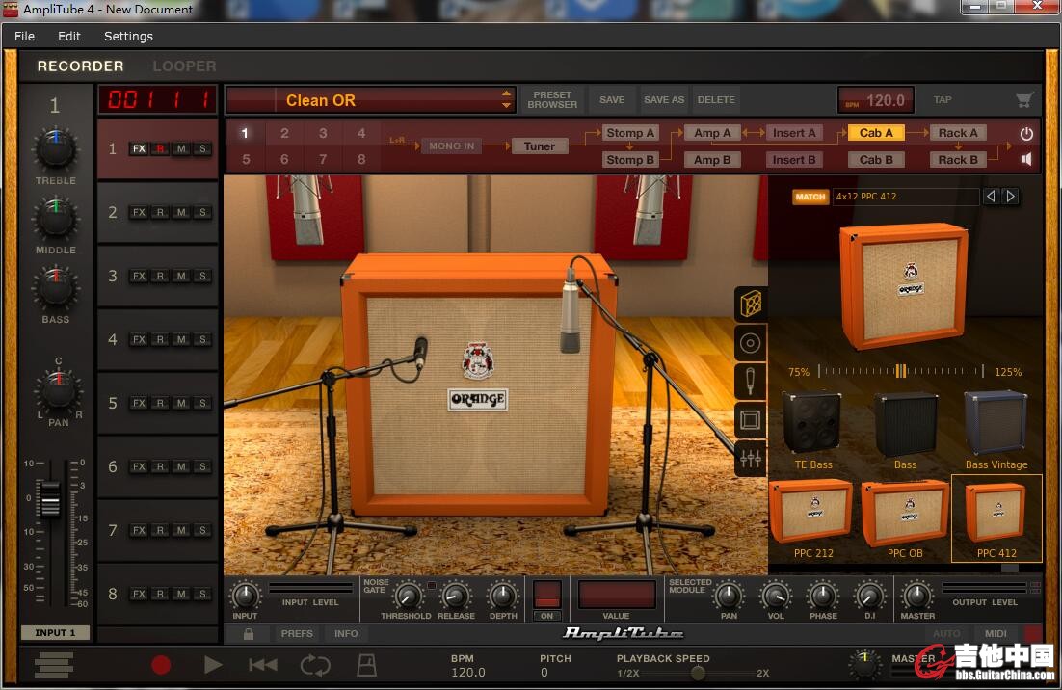Image resolution: width=1062 pixels, height=690 pixels.
Task: Open the MONO IN routing selector
Action: (451, 146)
